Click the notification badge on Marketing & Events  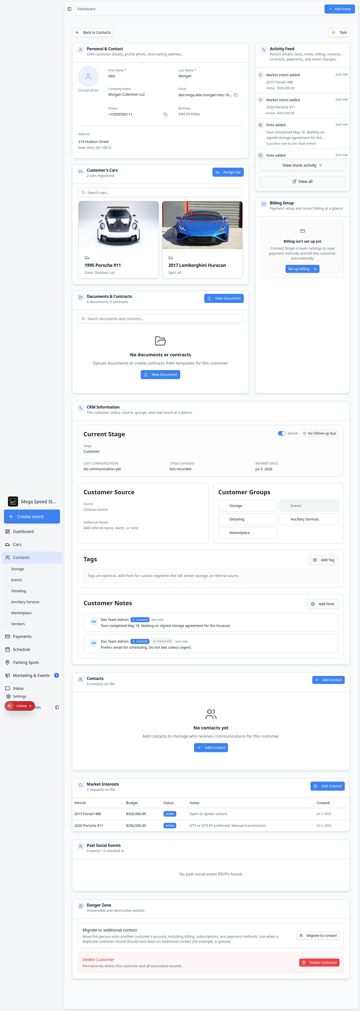tap(56, 675)
